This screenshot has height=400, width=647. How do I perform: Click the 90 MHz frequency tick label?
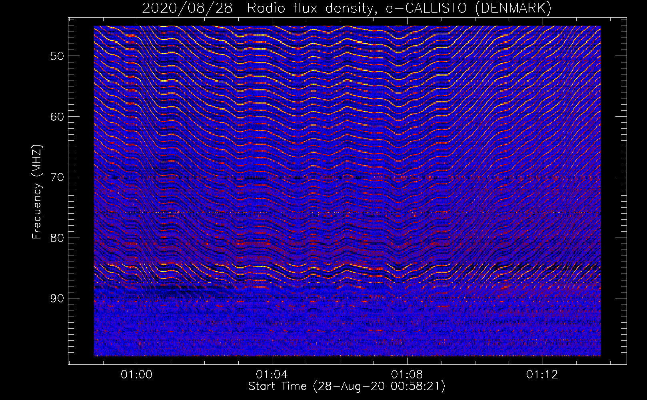click(57, 298)
